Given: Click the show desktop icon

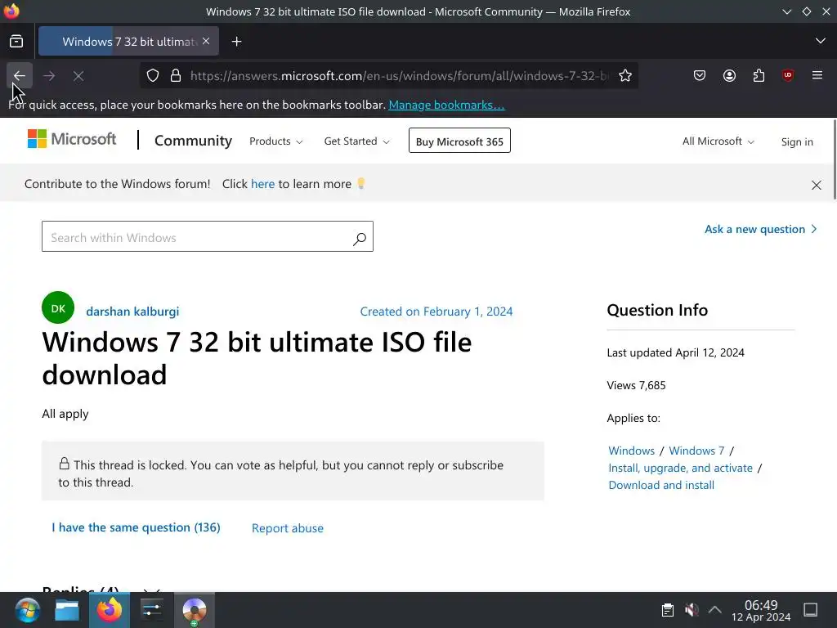Looking at the screenshot, I should point(811,610).
